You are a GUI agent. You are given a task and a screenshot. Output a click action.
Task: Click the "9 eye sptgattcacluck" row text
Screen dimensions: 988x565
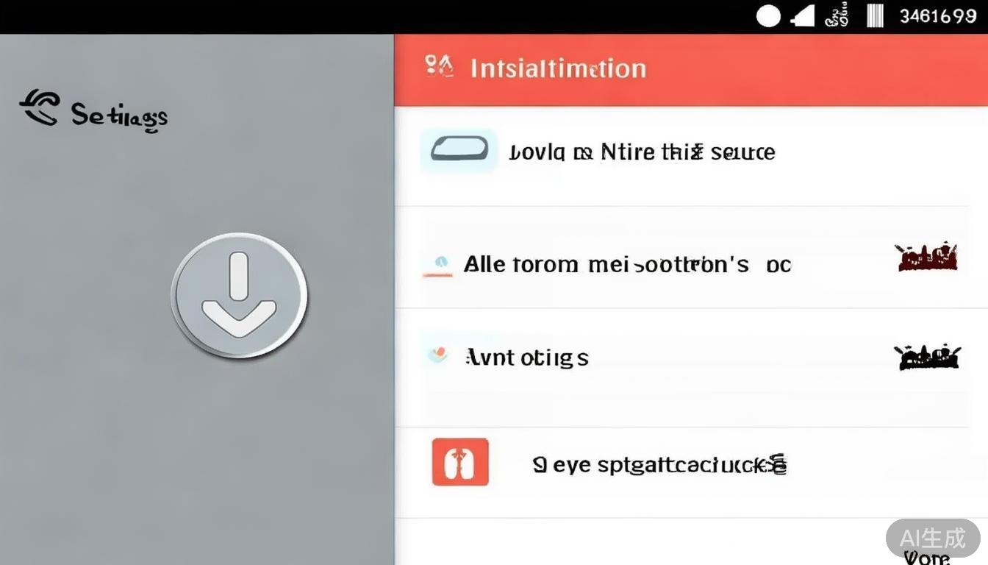659,465
